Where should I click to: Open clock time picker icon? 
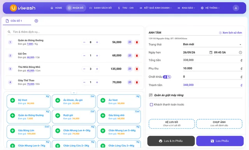(240, 52)
